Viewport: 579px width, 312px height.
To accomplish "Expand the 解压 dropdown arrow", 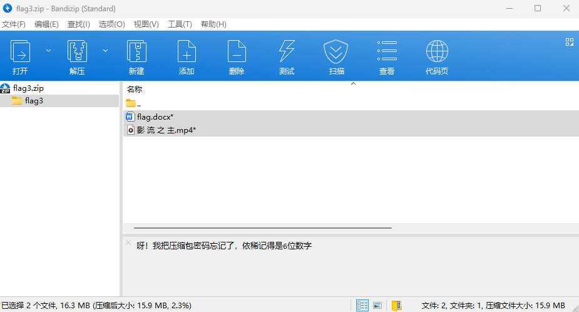I will [105, 51].
